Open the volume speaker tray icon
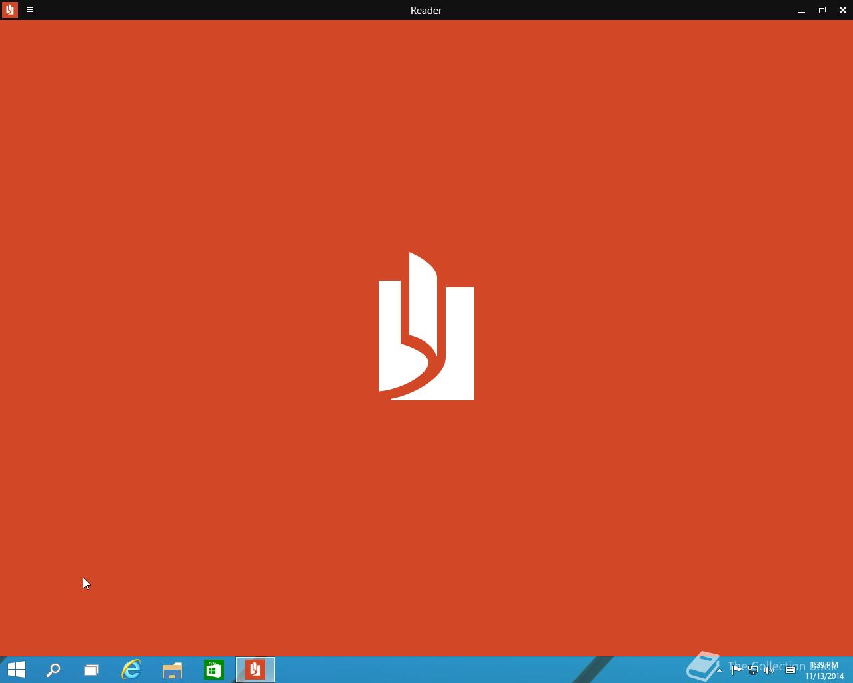The width and height of the screenshot is (853, 683). tap(770, 670)
